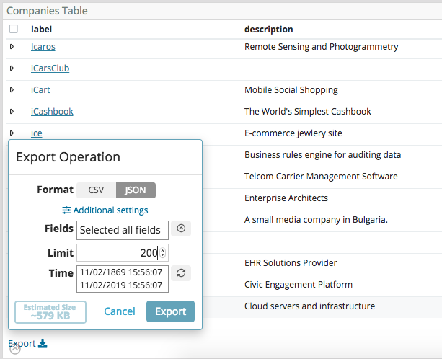This screenshot has height=359, width=442.
Task: Check the select-all checkbox in table header
Action: click(x=14, y=30)
